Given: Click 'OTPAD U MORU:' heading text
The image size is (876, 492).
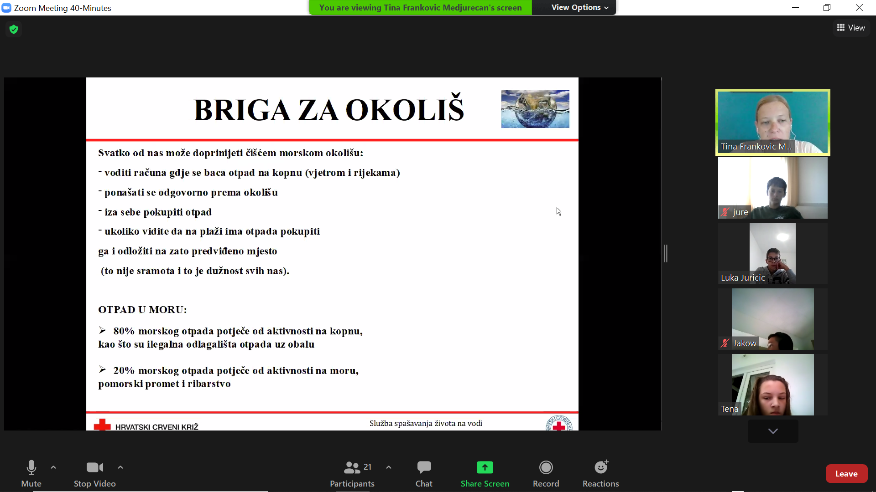Looking at the screenshot, I should [142, 310].
